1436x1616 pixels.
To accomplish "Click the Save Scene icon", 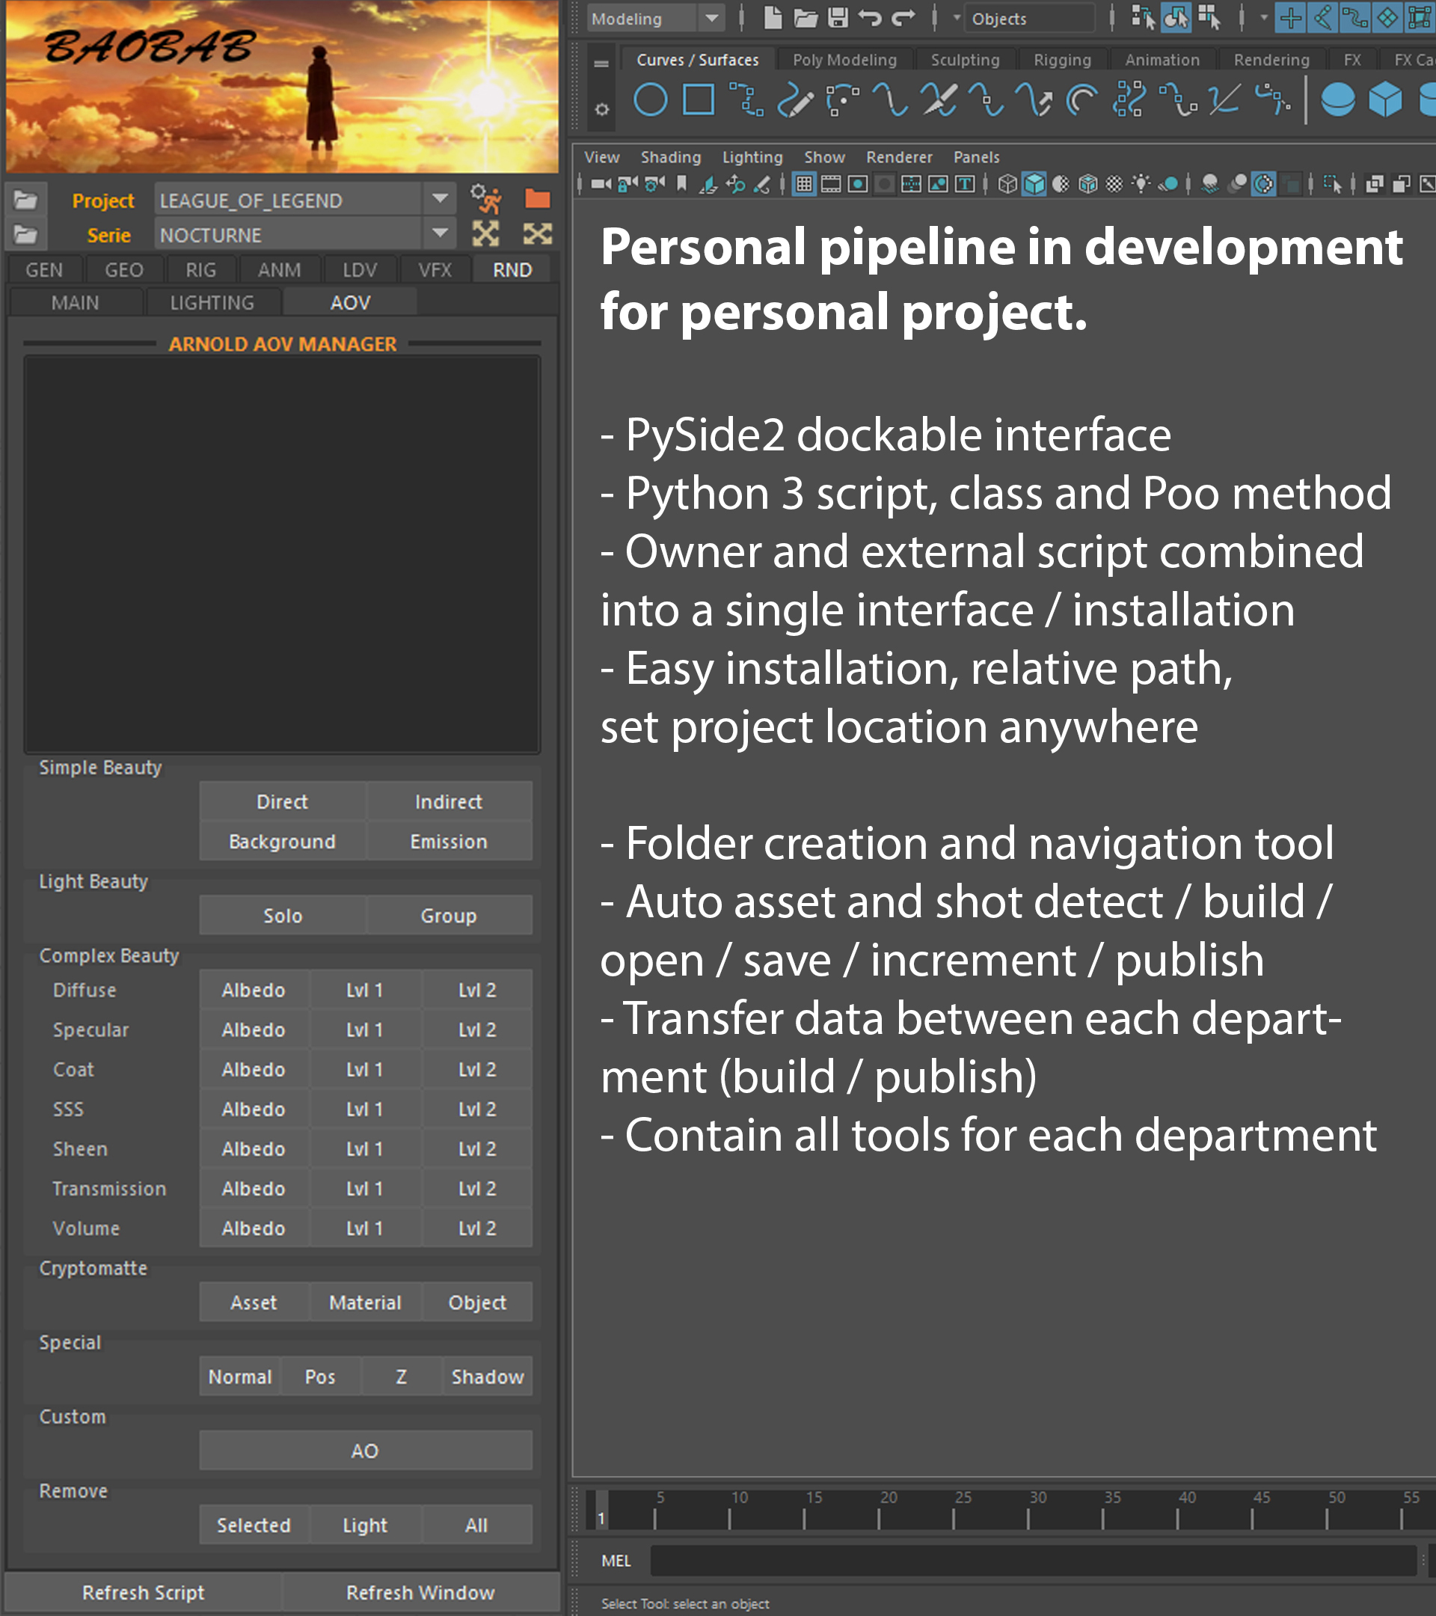I will [838, 17].
